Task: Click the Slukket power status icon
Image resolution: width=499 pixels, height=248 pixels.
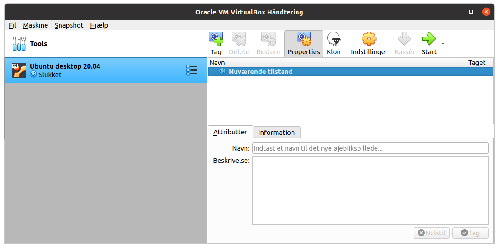Action: (33, 74)
